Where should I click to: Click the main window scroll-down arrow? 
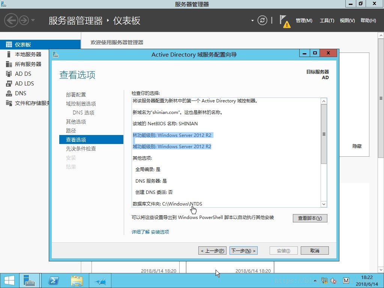point(381,270)
